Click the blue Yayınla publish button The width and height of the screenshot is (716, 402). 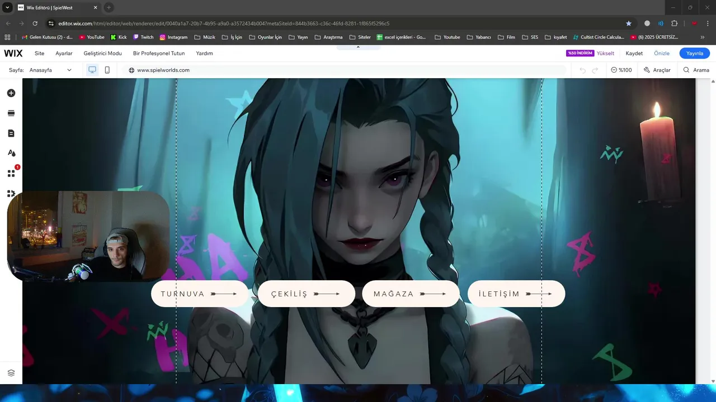[x=695, y=53]
